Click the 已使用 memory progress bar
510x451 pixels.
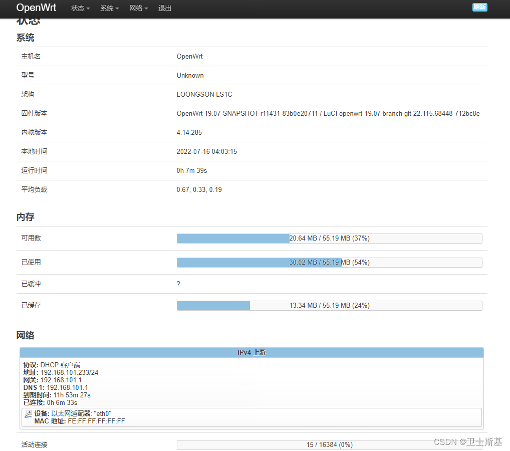pyautogui.click(x=330, y=263)
